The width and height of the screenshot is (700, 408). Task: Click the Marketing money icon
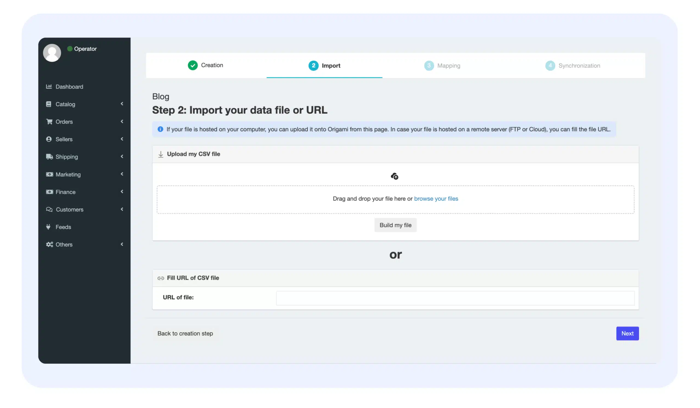point(49,174)
